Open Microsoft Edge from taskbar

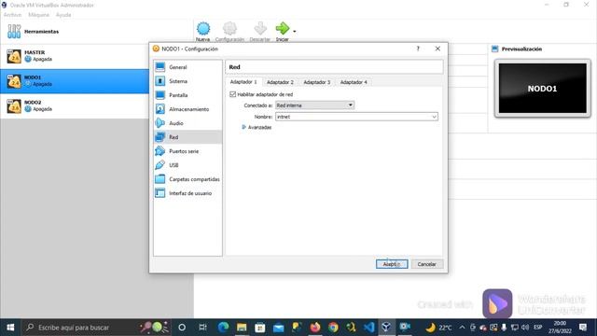tap(224, 328)
